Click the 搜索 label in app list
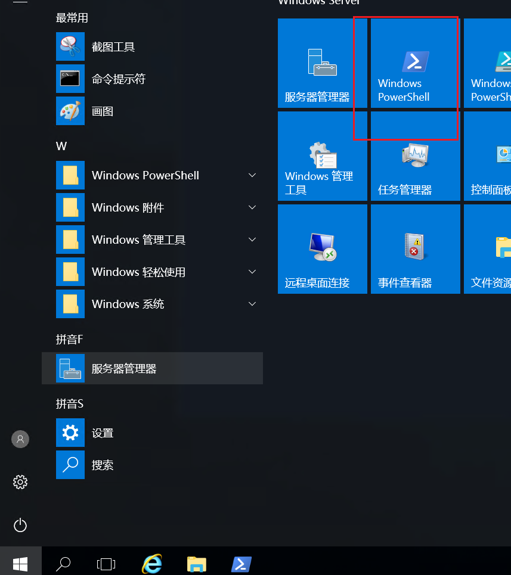This screenshot has height=575, width=511. 103,465
